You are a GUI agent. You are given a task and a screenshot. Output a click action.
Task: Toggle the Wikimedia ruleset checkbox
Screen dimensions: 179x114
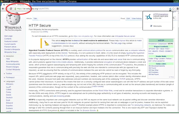[x=151, y=26]
